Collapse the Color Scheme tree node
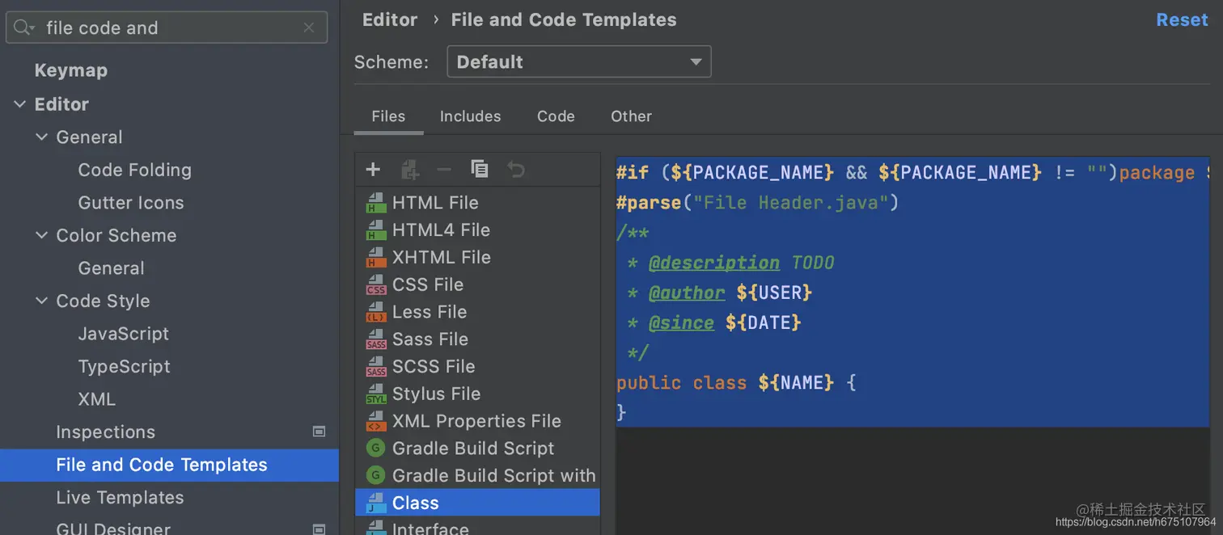1223x535 pixels. pos(42,235)
